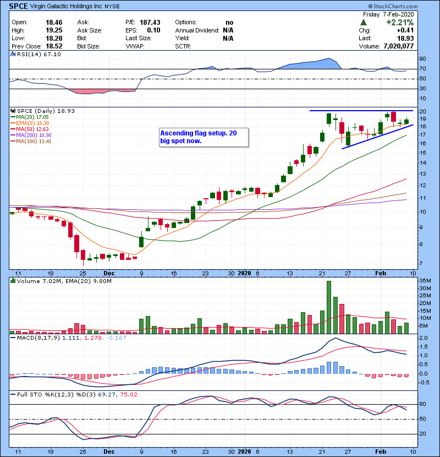Click the MA(50) 12.63 legend entry
The image size is (440, 457).
(30, 129)
